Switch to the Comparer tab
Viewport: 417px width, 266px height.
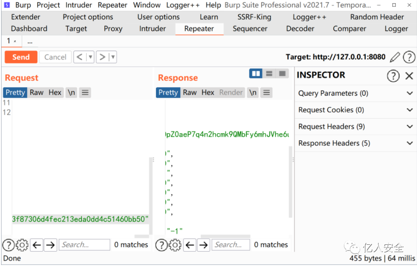click(349, 29)
